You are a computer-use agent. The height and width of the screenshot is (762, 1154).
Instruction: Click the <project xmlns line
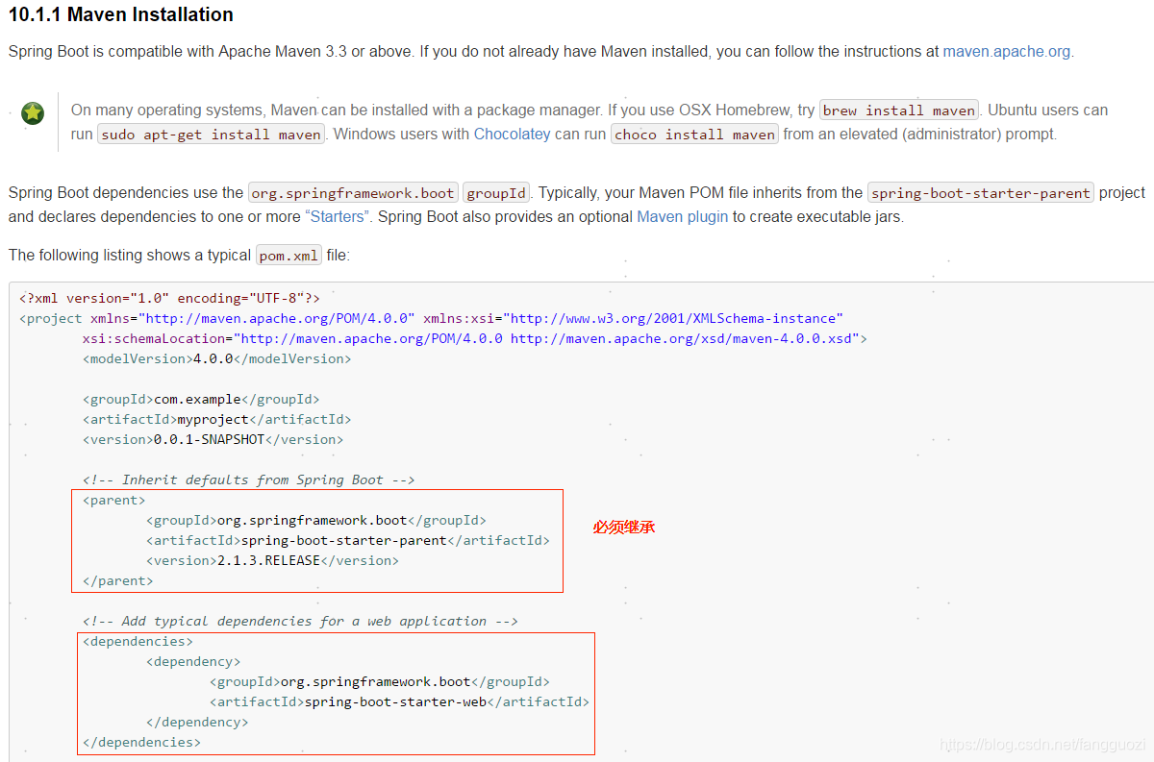pos(431,318)
